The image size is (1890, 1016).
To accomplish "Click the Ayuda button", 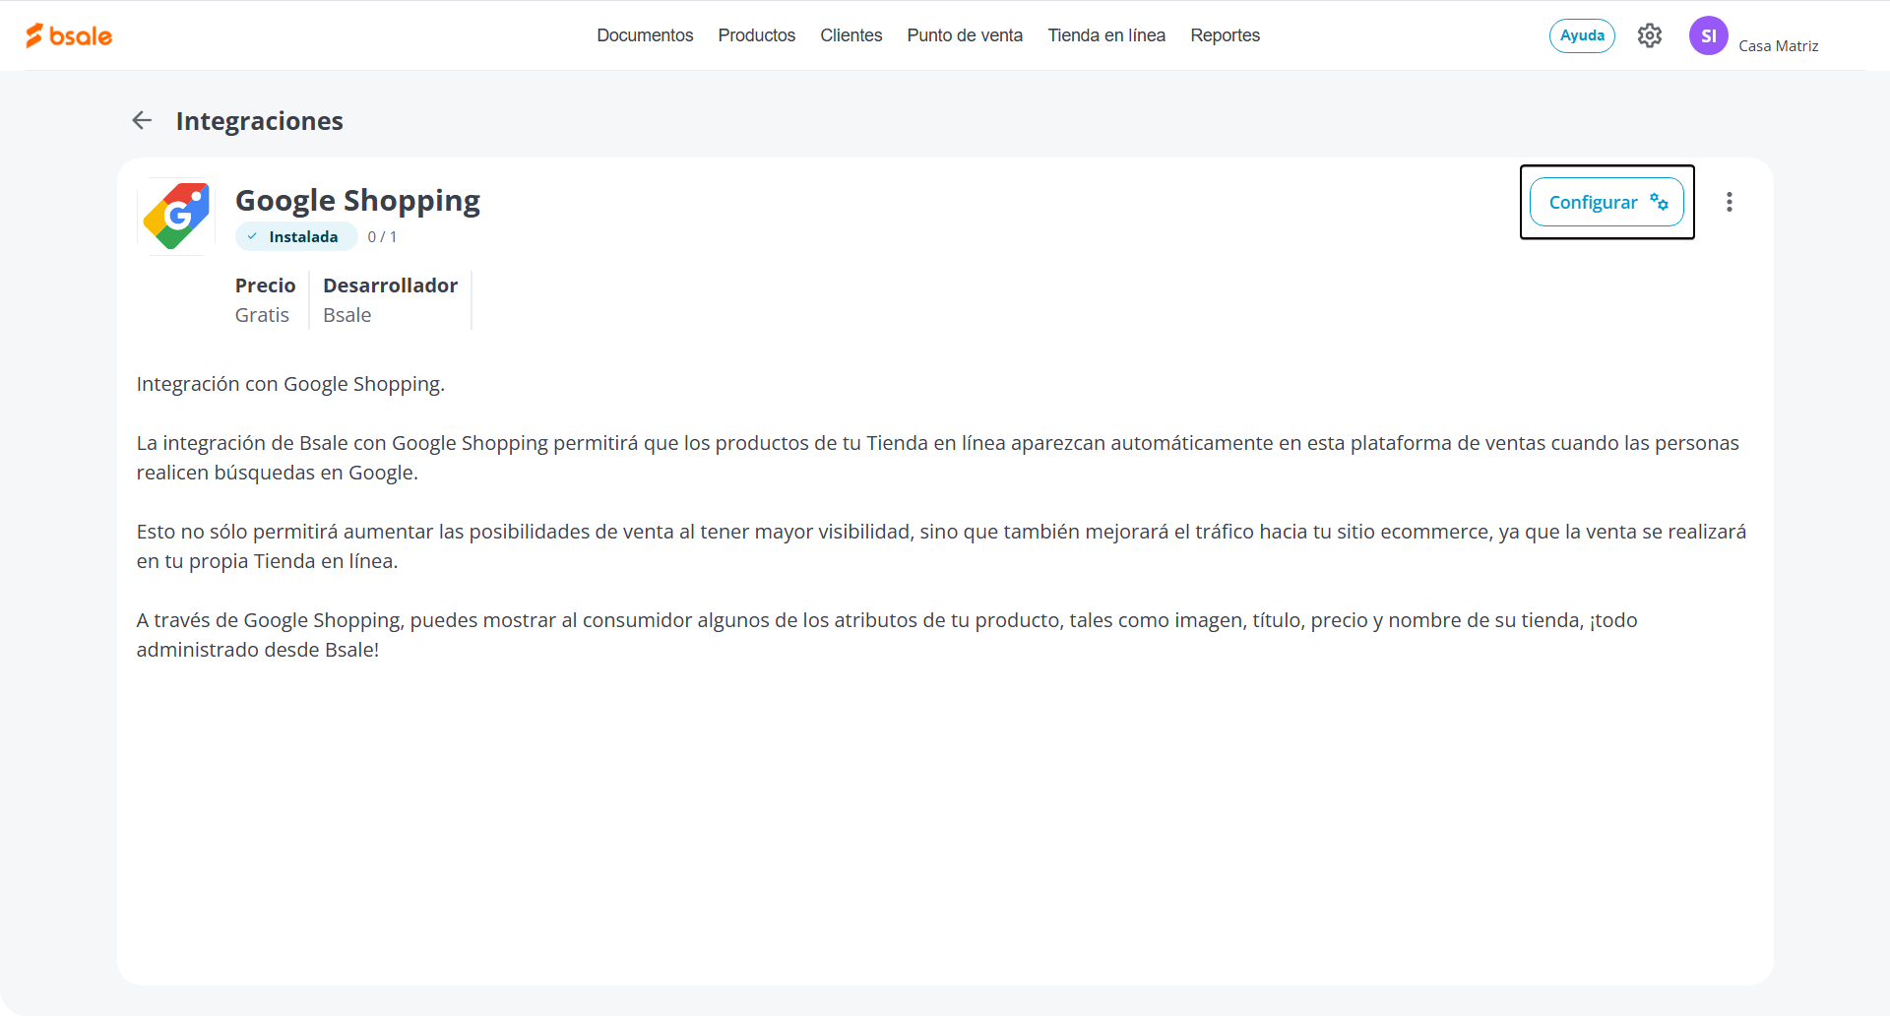I will point(1582,35).
